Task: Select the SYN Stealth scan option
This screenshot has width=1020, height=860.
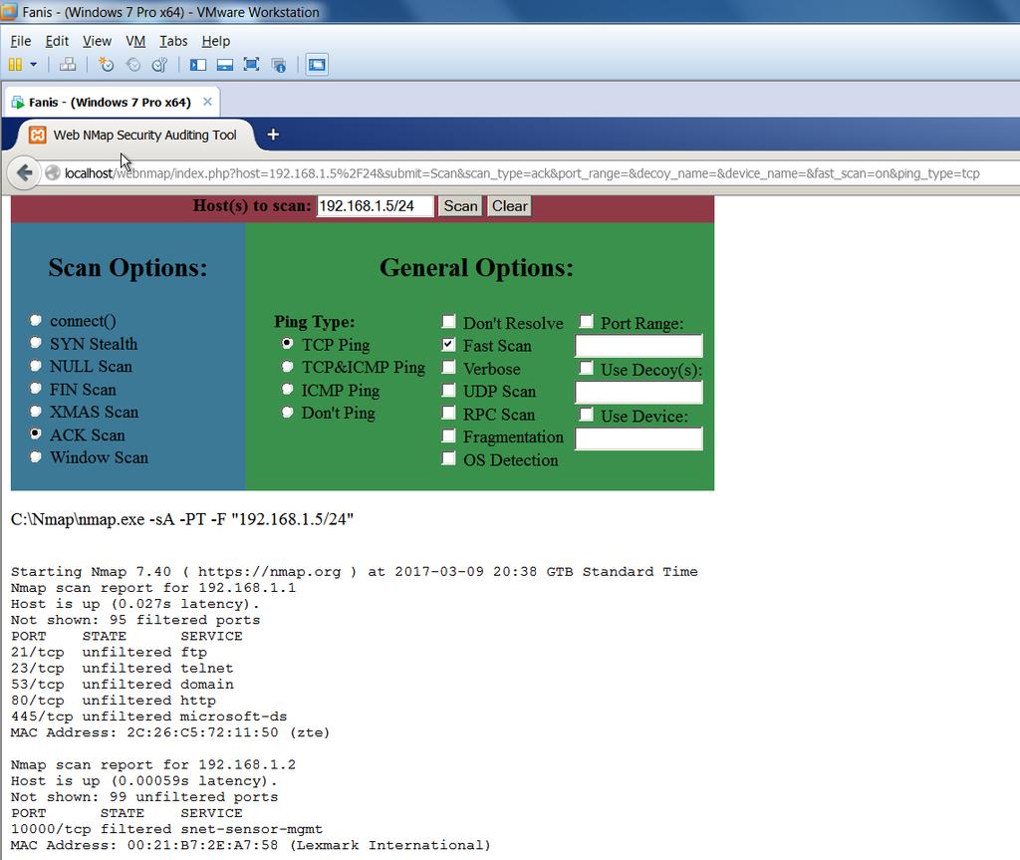Action: click(x=36, y=343)
